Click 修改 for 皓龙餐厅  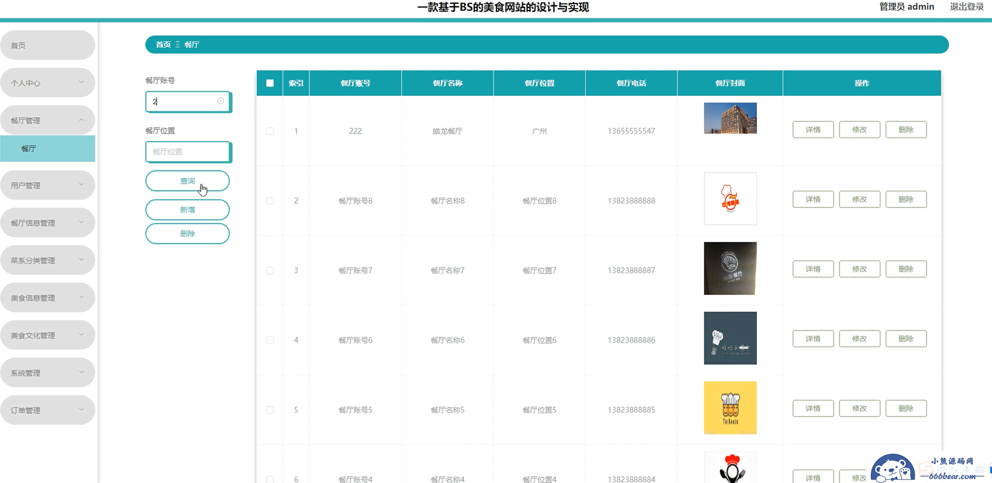pyautogui.click(x=859, y=130)
